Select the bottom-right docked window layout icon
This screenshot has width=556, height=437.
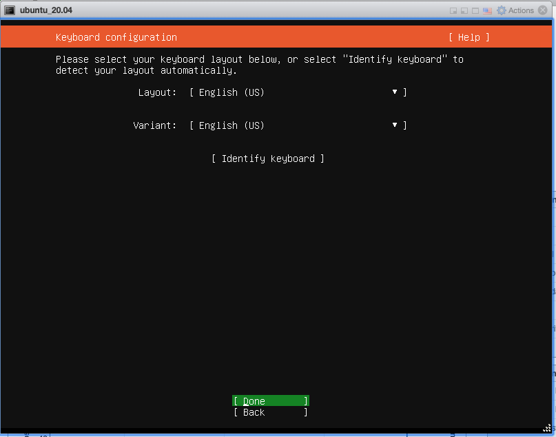(453, 10)
